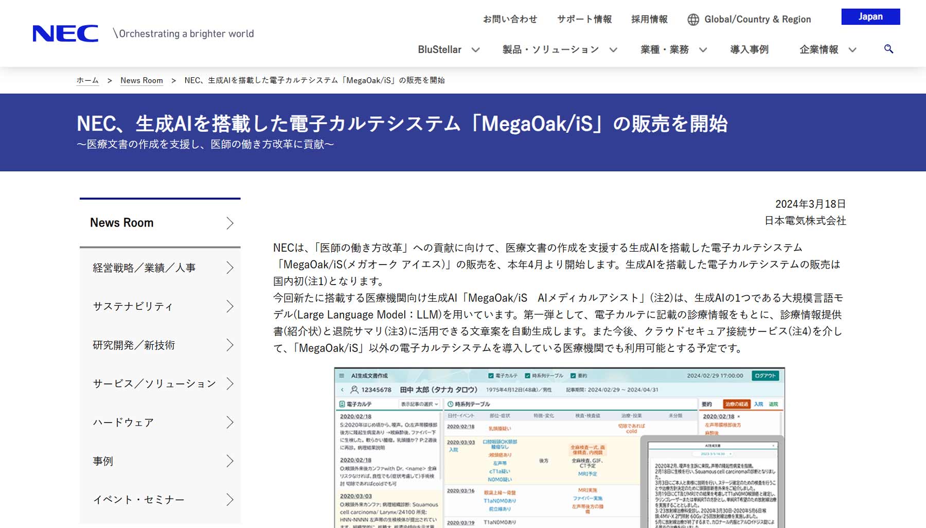The height and width of the screenshot is (528, 926).
Task: Open 研究開発／新技術 sidebar item
Action: 134,345
